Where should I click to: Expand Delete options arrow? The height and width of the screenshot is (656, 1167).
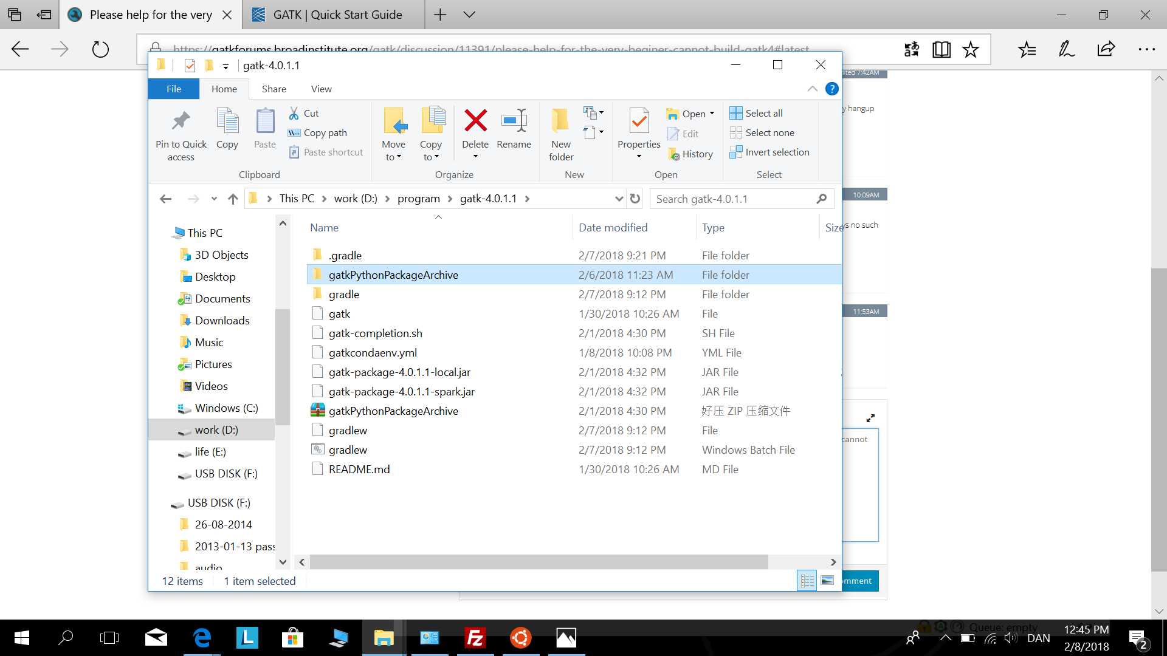pos(475,157)
